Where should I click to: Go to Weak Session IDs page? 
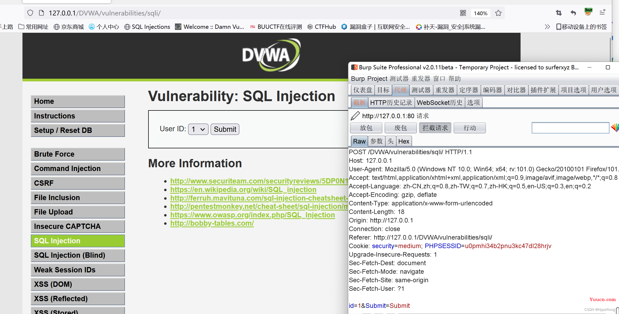point(78,270)
